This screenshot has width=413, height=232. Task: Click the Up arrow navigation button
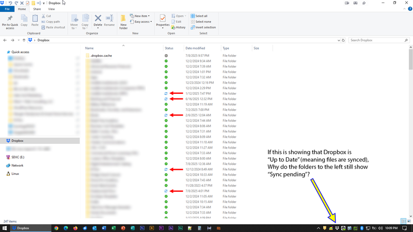24,40
